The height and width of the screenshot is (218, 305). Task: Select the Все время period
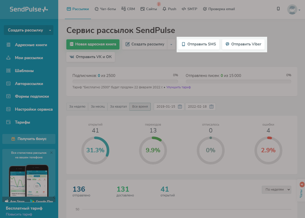click(140, 107)
